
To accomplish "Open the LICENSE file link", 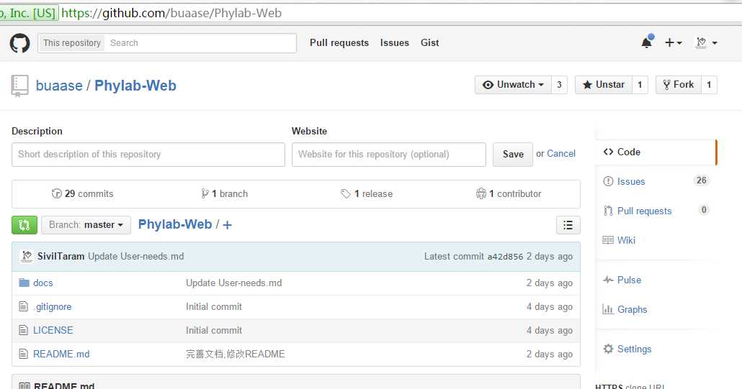I will [x=53, y=330].
